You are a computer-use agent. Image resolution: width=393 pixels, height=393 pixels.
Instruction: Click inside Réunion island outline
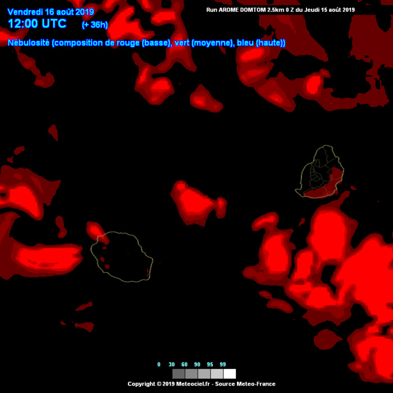point(122,257)
